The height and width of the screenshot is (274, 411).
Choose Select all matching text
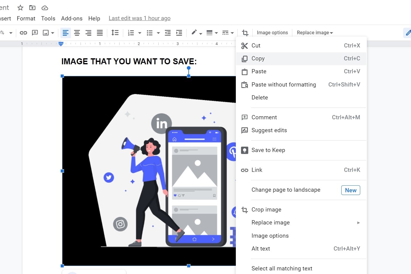301,269
